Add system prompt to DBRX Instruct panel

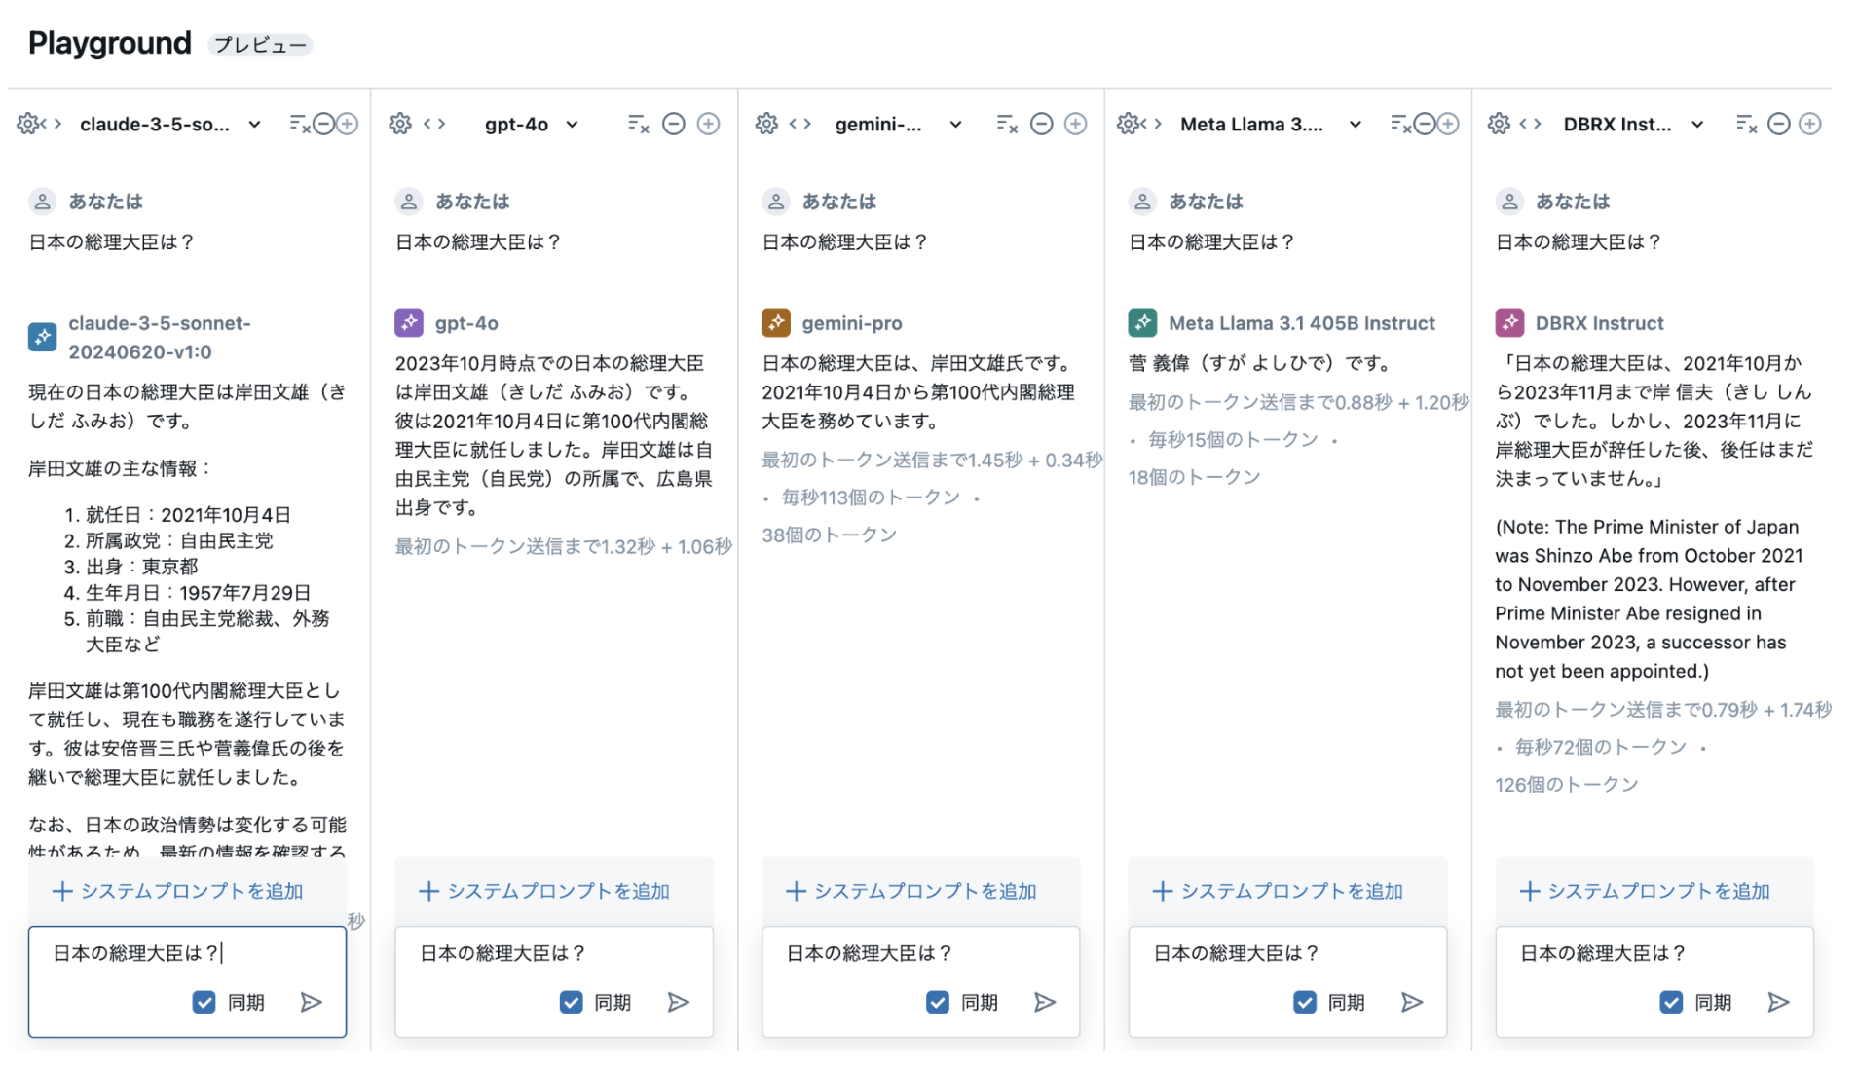click(1645, 891)
